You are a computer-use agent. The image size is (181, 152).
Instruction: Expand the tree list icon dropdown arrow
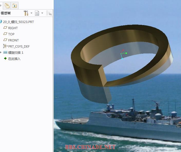(x=42, y=13)
